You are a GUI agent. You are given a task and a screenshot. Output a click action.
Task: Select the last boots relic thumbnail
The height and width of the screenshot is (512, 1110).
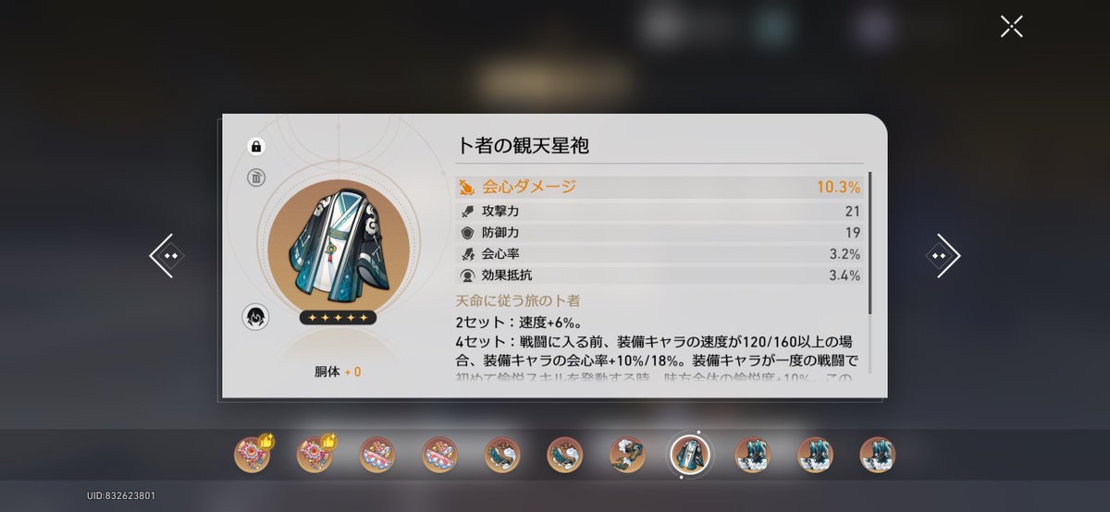pos(877,455)
